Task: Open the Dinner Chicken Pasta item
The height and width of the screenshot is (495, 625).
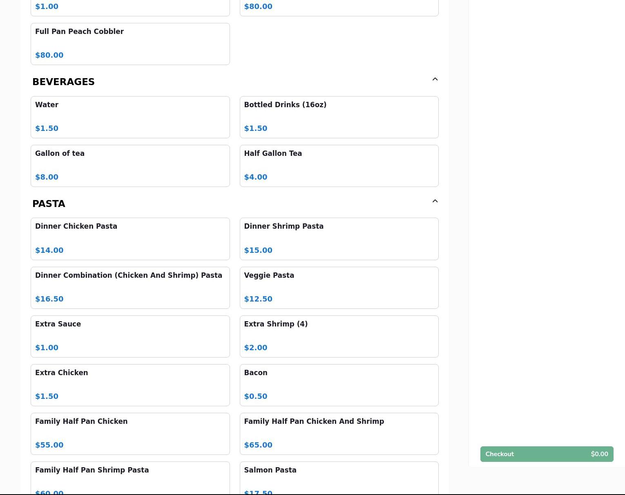Action: (x=130, y=239)
